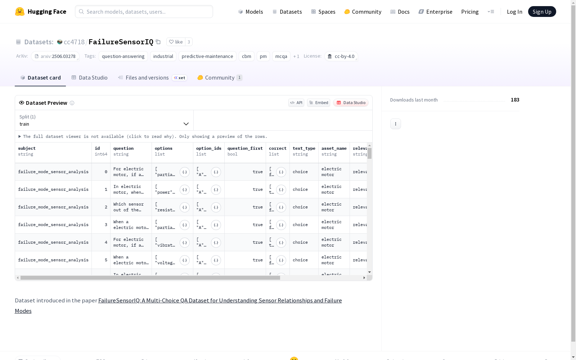Open Datasets in the top navigation
Screen dimensions: 576x360
click(287, 12)
